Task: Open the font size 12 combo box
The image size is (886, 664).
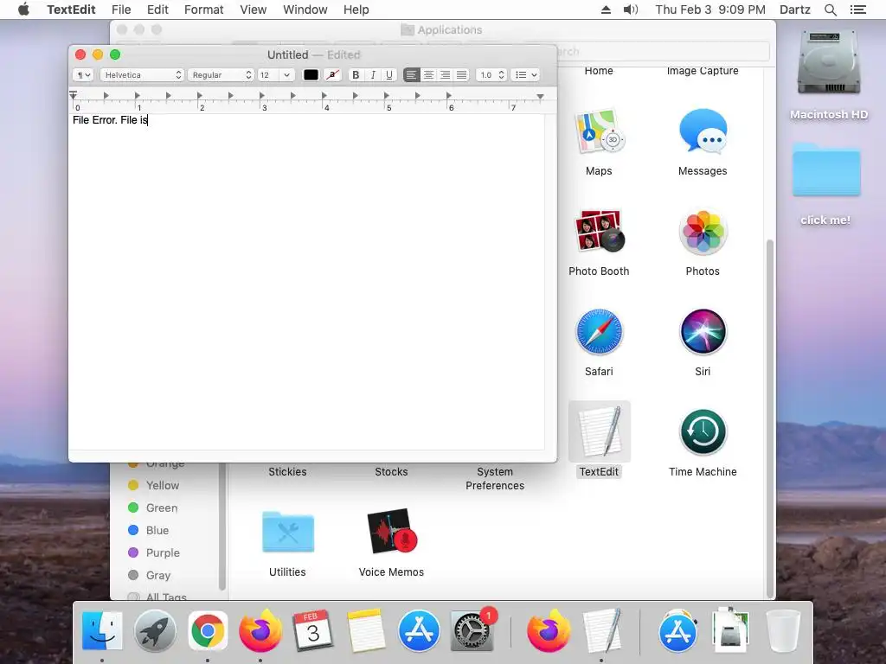Action: 276,75
